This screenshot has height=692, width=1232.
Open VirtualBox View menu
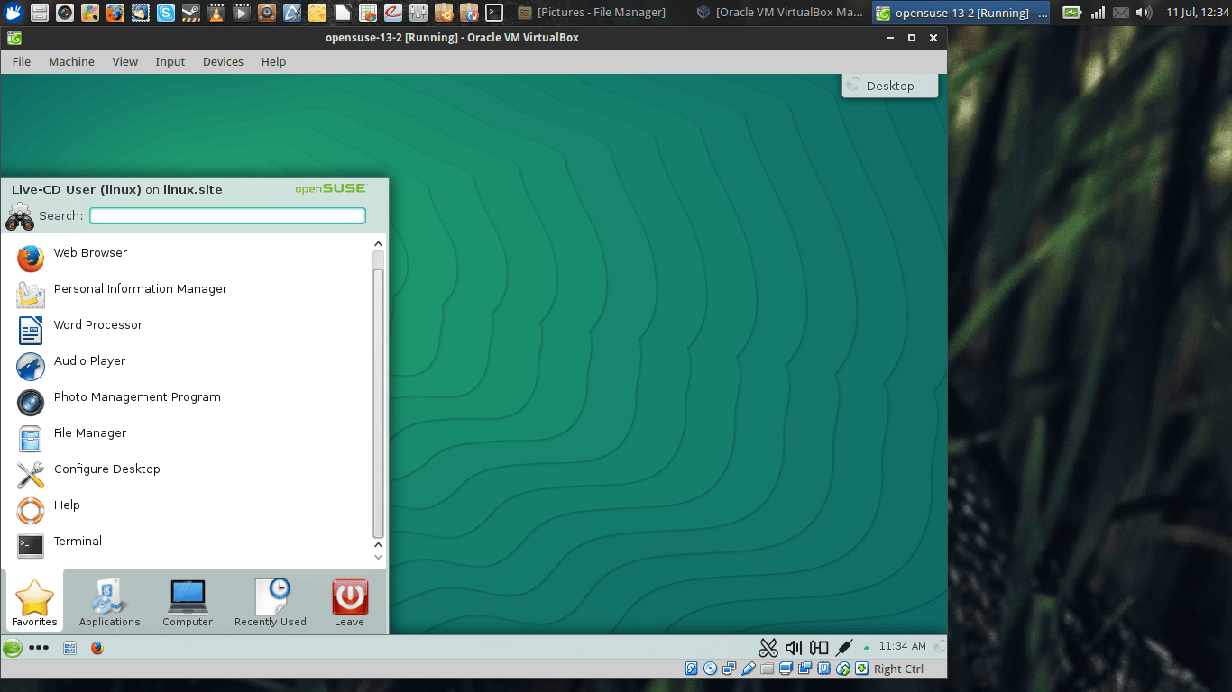124,62
